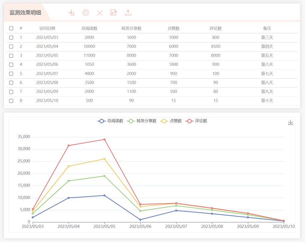This screenshot has width=305, height=242.
Task: Click the delete X icon in toolbar
Action: 100,13
